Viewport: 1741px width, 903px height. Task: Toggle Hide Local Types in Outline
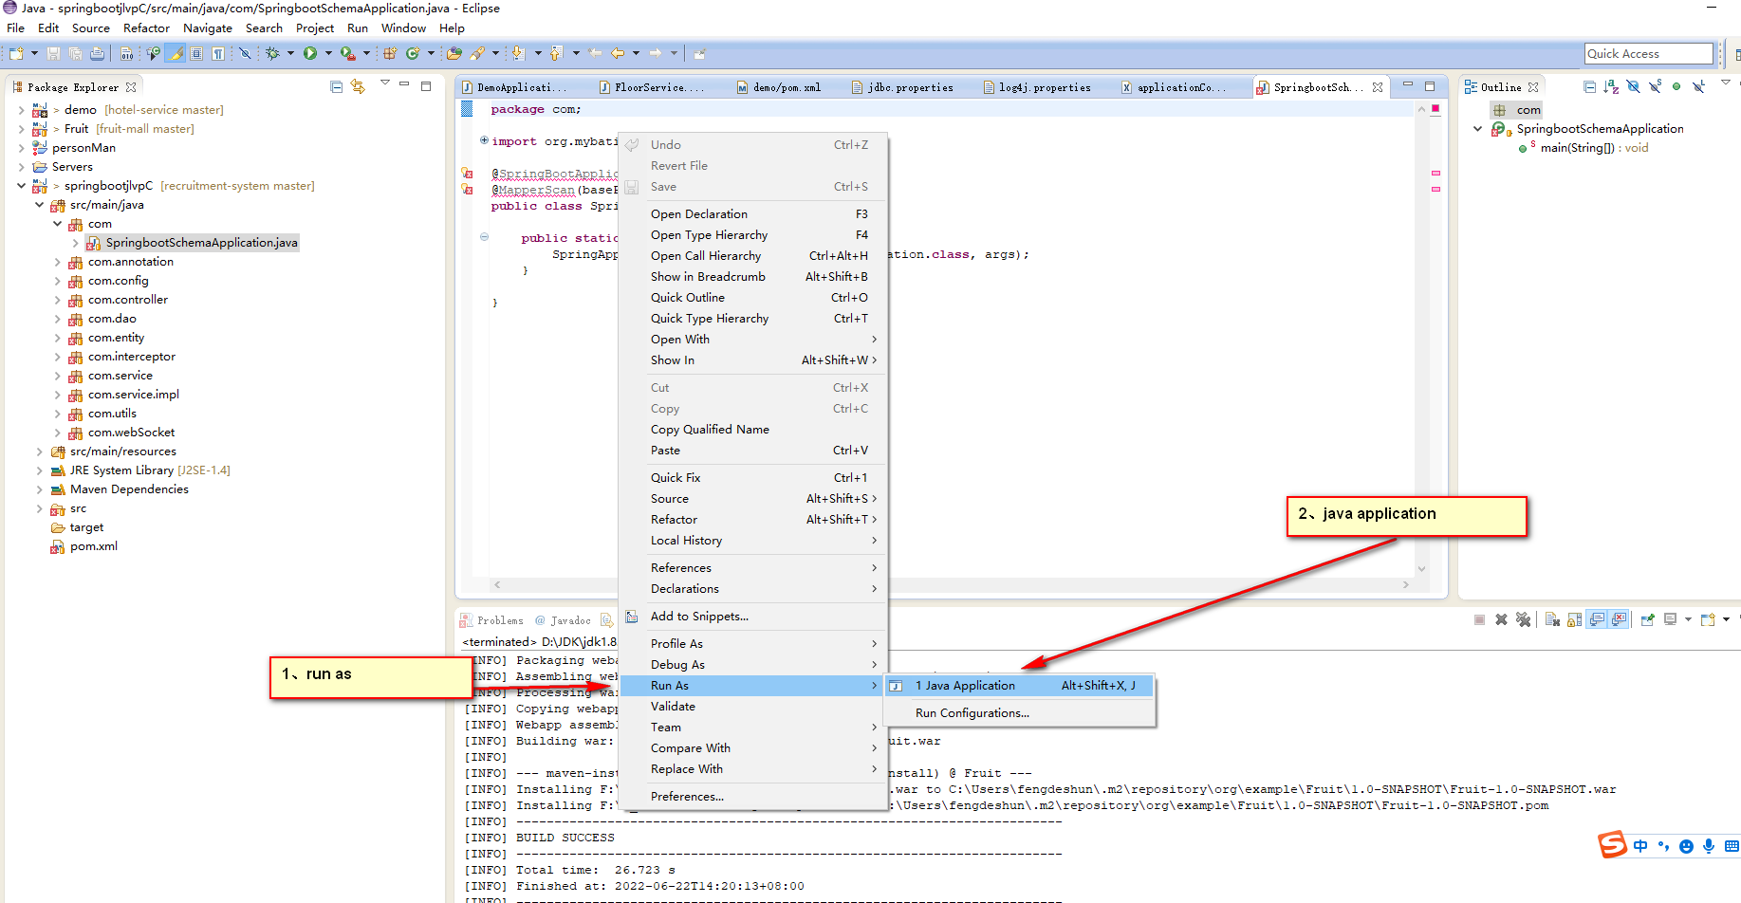1698,86
